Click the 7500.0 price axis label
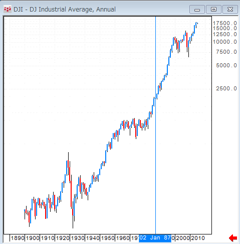240x244 pixels. [x=226, y=52]
